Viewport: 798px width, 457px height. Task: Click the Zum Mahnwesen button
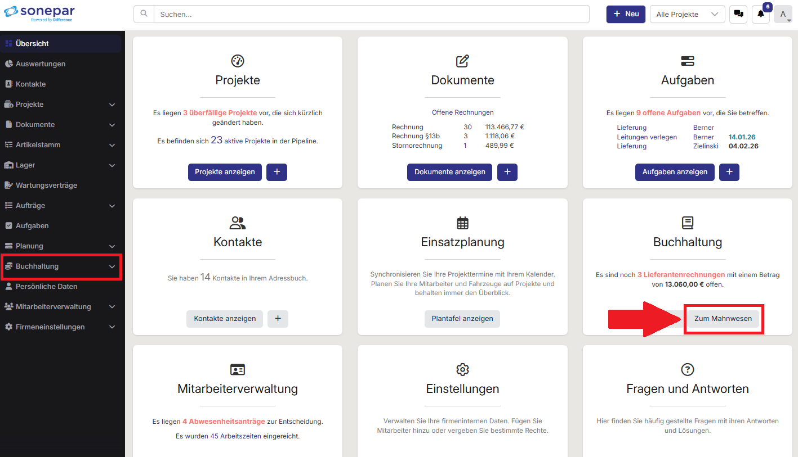[723, 319]
